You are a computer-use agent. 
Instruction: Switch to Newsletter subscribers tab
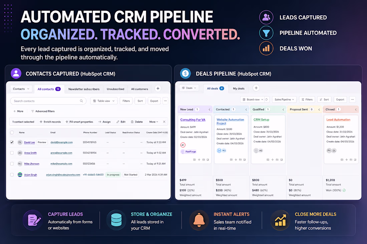tap(84, 89)
